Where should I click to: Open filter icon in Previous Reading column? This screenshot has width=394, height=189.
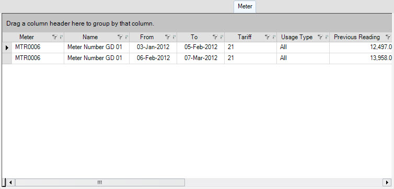(x=388, y=37)
